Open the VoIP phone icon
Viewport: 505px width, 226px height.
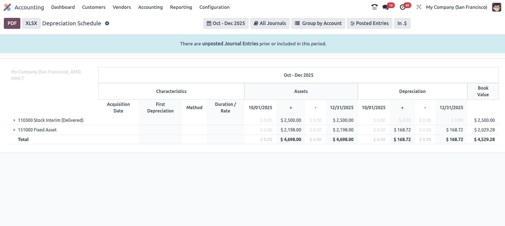pos(374,7)
